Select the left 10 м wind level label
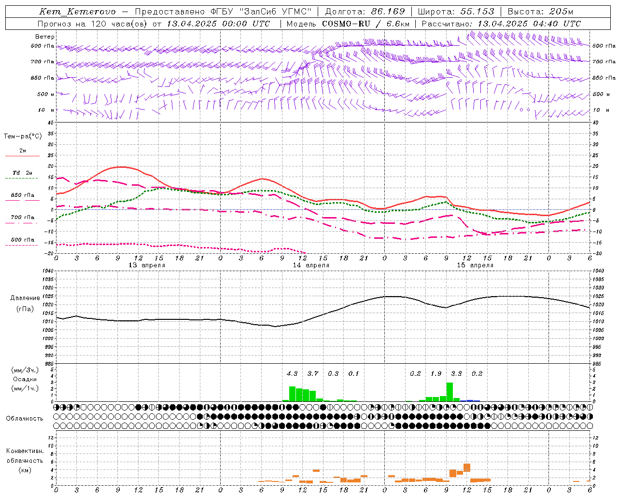618x494 pixels. (46, 110)
